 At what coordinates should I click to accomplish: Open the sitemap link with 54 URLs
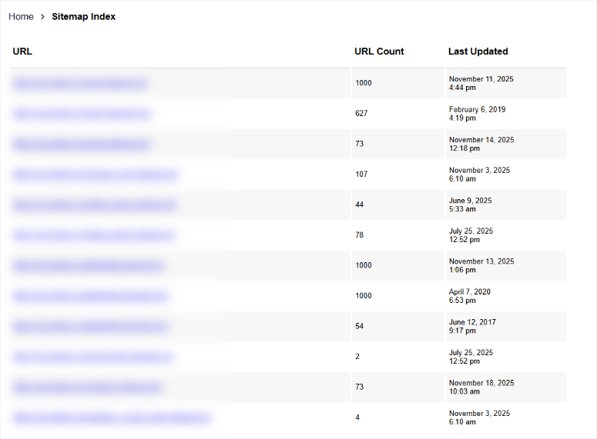(91, 327)
